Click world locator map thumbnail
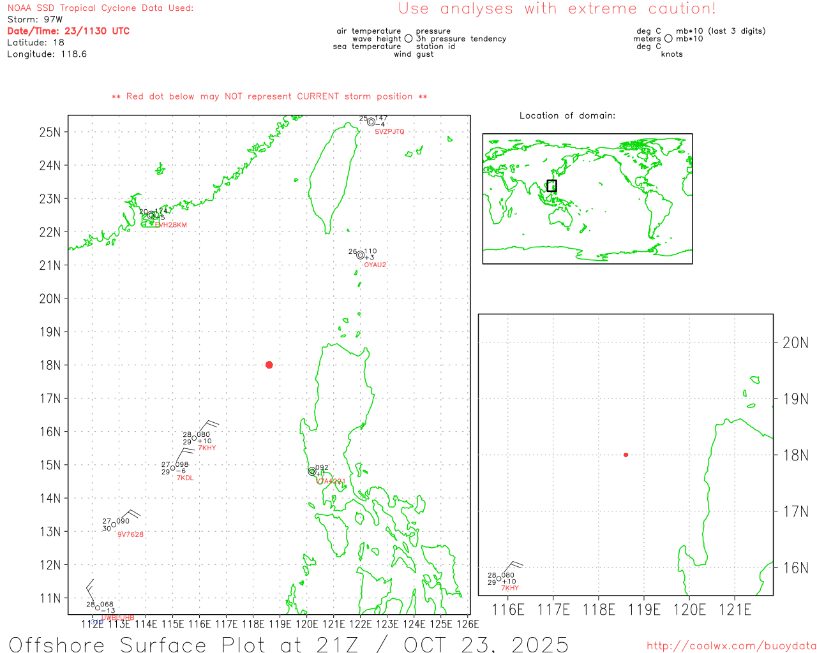Viewport: 817px width, 653px height. click(587, 198)
